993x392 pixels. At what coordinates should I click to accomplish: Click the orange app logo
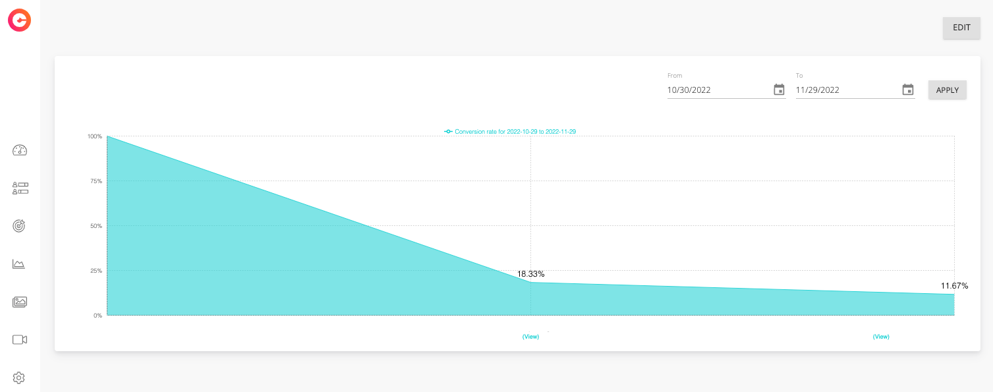coord(20,20)
